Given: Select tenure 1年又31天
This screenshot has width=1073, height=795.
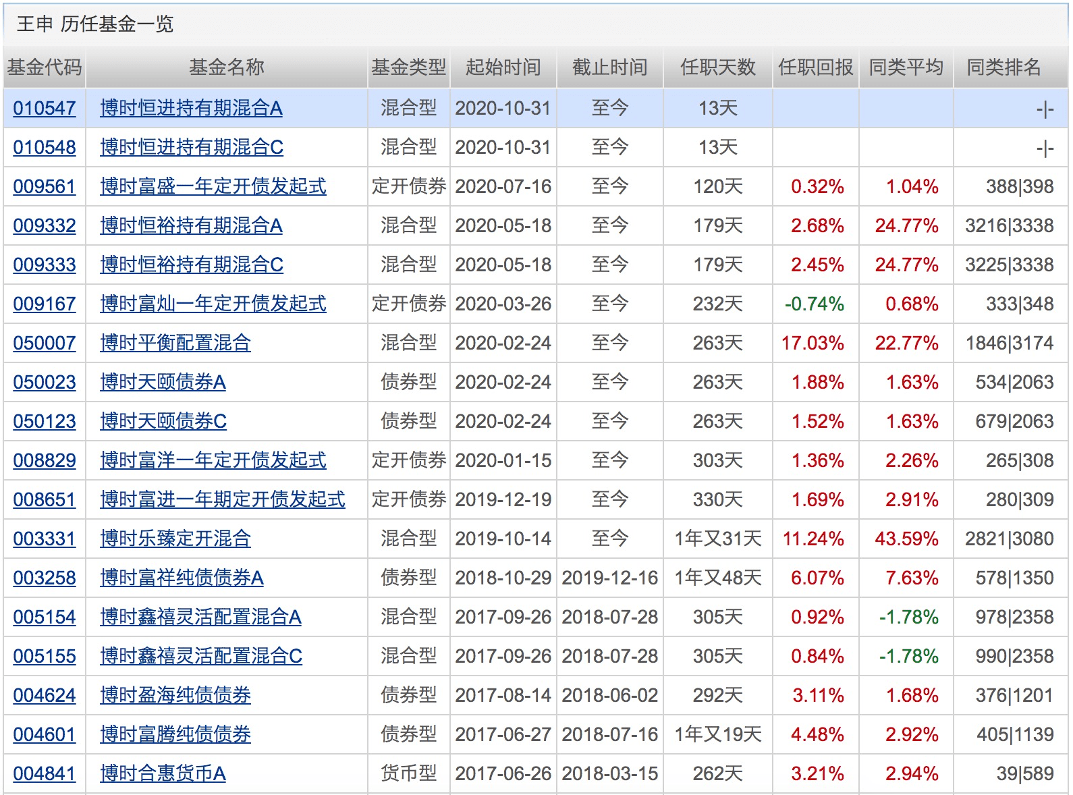Looking at the screenshot, I should pyautogui.click(x=718, y=539).
